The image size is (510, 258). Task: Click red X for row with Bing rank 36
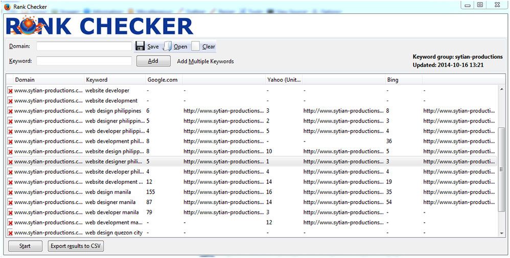click(x=10, y=142)
